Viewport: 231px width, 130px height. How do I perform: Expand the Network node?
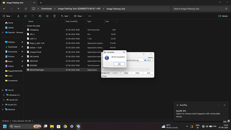point(3,110)
